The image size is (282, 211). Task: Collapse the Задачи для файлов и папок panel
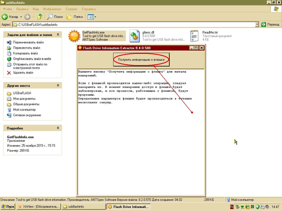[x=58, y=34]
